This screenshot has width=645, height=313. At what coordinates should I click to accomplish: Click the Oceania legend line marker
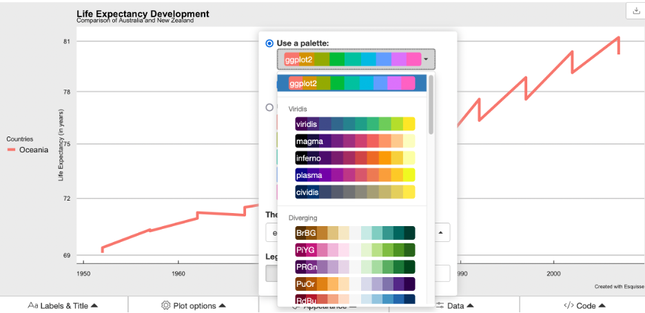tap(11, 150)
